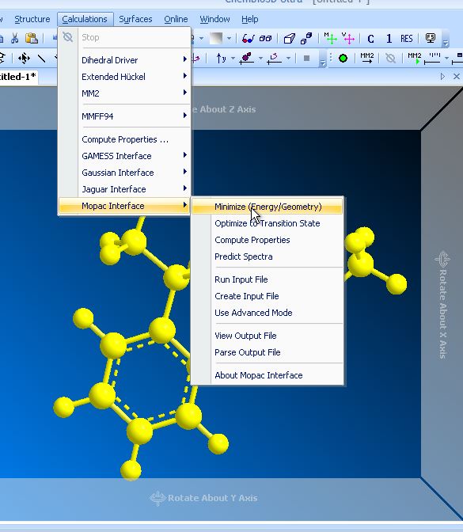Click the Paste clipboard icon

click(32, 38)
